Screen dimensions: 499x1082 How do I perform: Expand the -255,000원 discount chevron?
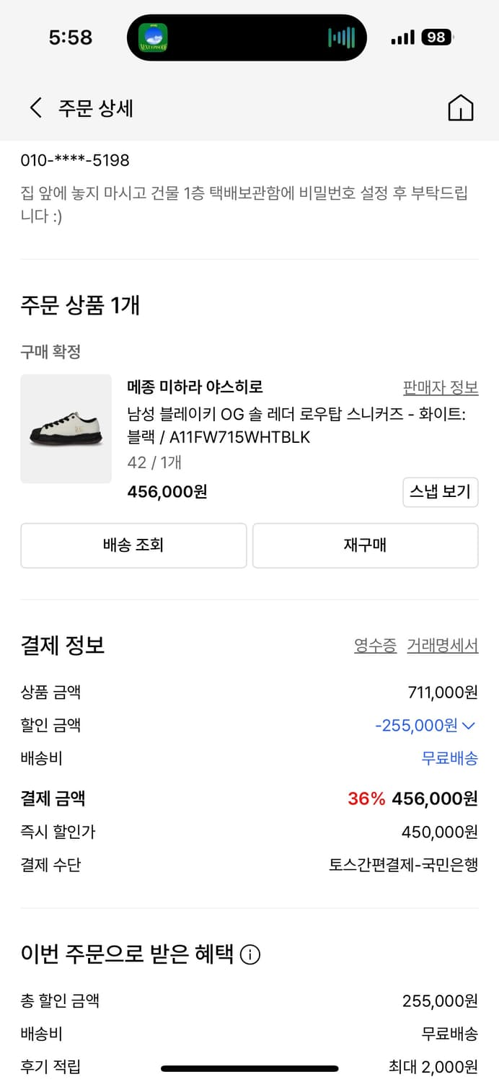pos(469,725)
